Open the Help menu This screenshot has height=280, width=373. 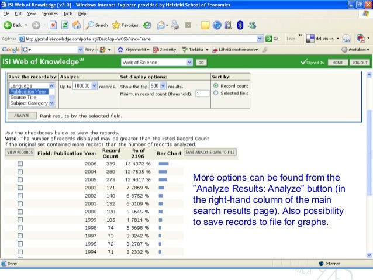82,13
